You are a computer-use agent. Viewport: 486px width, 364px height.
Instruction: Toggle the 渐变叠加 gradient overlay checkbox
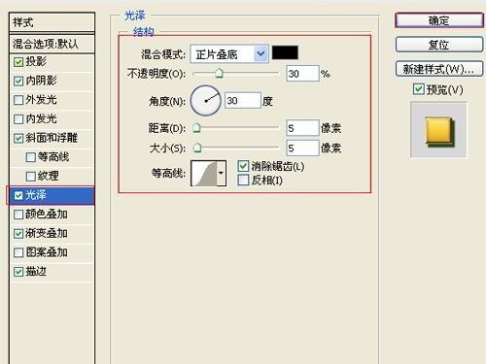point(18,233)
